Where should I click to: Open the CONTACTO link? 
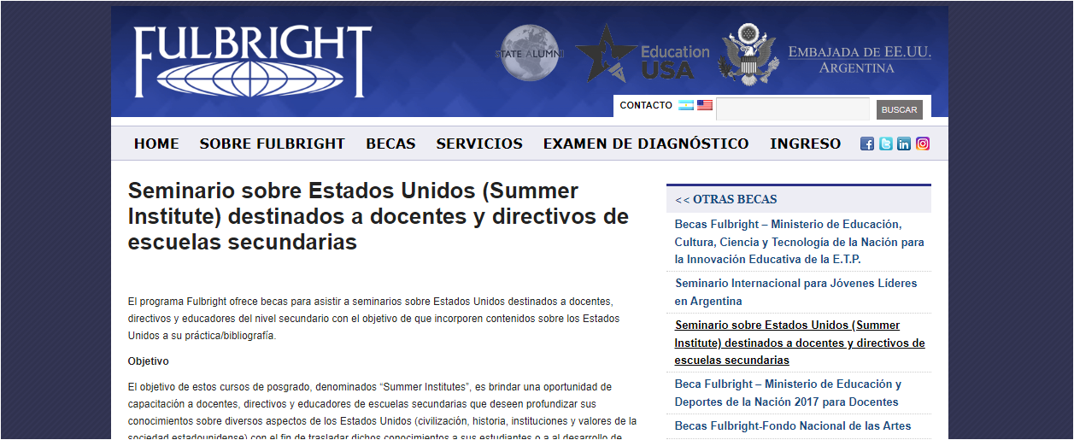pos(646,106)
